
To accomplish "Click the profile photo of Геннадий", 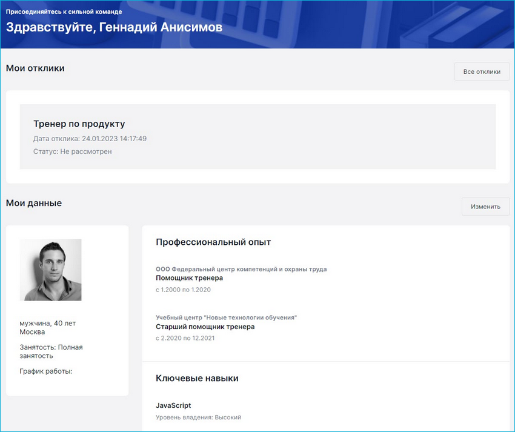I will click(51, 270).
